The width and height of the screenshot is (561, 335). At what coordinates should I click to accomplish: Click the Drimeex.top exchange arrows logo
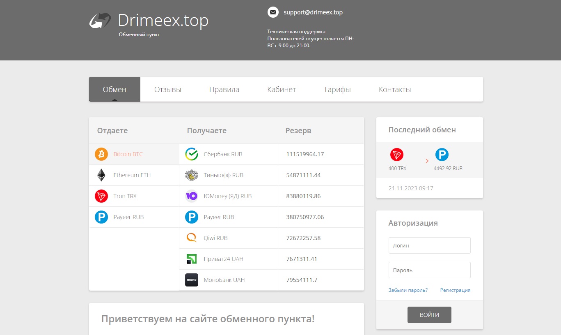tap(100, 21)
